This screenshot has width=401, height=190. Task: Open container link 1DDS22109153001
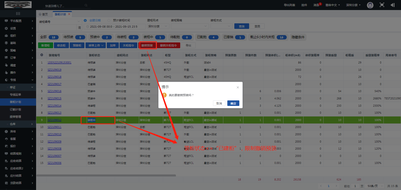point(59,62)
